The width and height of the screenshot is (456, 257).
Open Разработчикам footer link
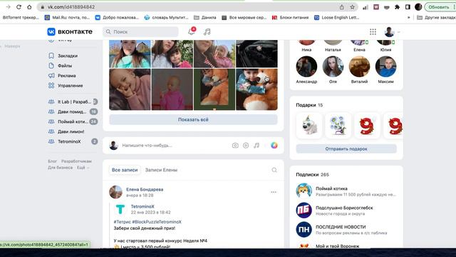(x=76, y=161)
